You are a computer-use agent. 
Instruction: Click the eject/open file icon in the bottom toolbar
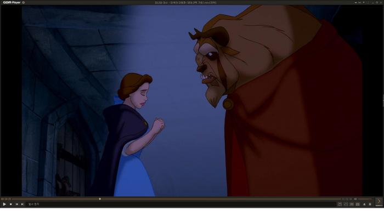(364, 204)
